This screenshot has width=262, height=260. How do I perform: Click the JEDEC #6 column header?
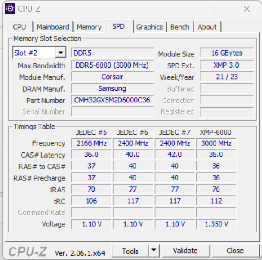click(133, 133)
